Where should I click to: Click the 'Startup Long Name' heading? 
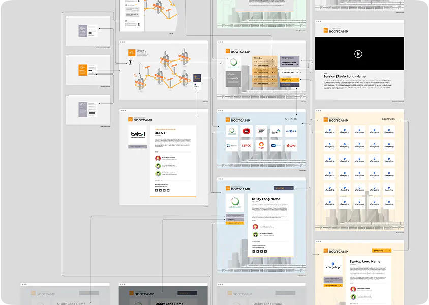pyautogui.click(x=365, y=261)
